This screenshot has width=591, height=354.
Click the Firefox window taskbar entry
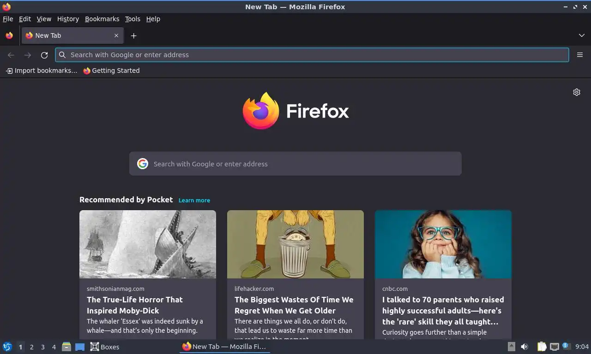(224, 347)
